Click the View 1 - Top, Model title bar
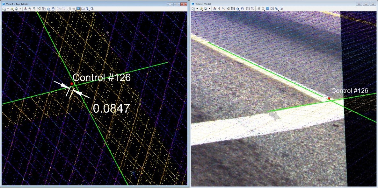Image resolution: width=378 pixels, height=188 pixels. click(80, 3)
